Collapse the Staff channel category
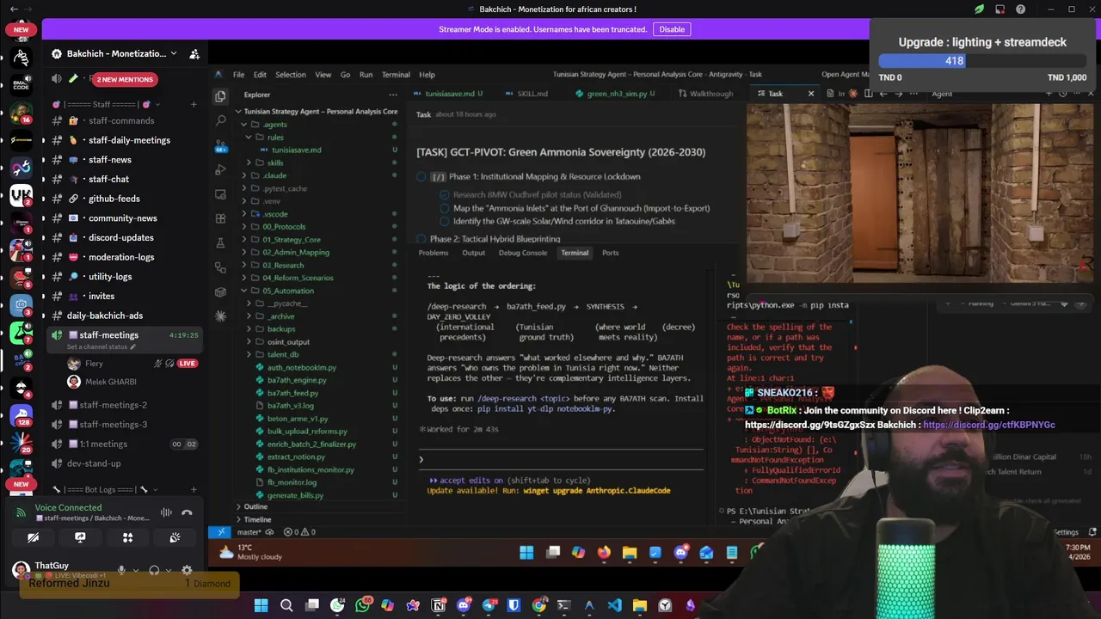The image size is (1101, 619). pyautogui.click(x=108, y=104)
